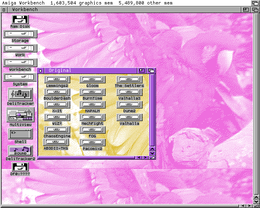Click down arrow in Workbench window scrollbar
The height and width of the screenshot is (208, 260).
256,201
